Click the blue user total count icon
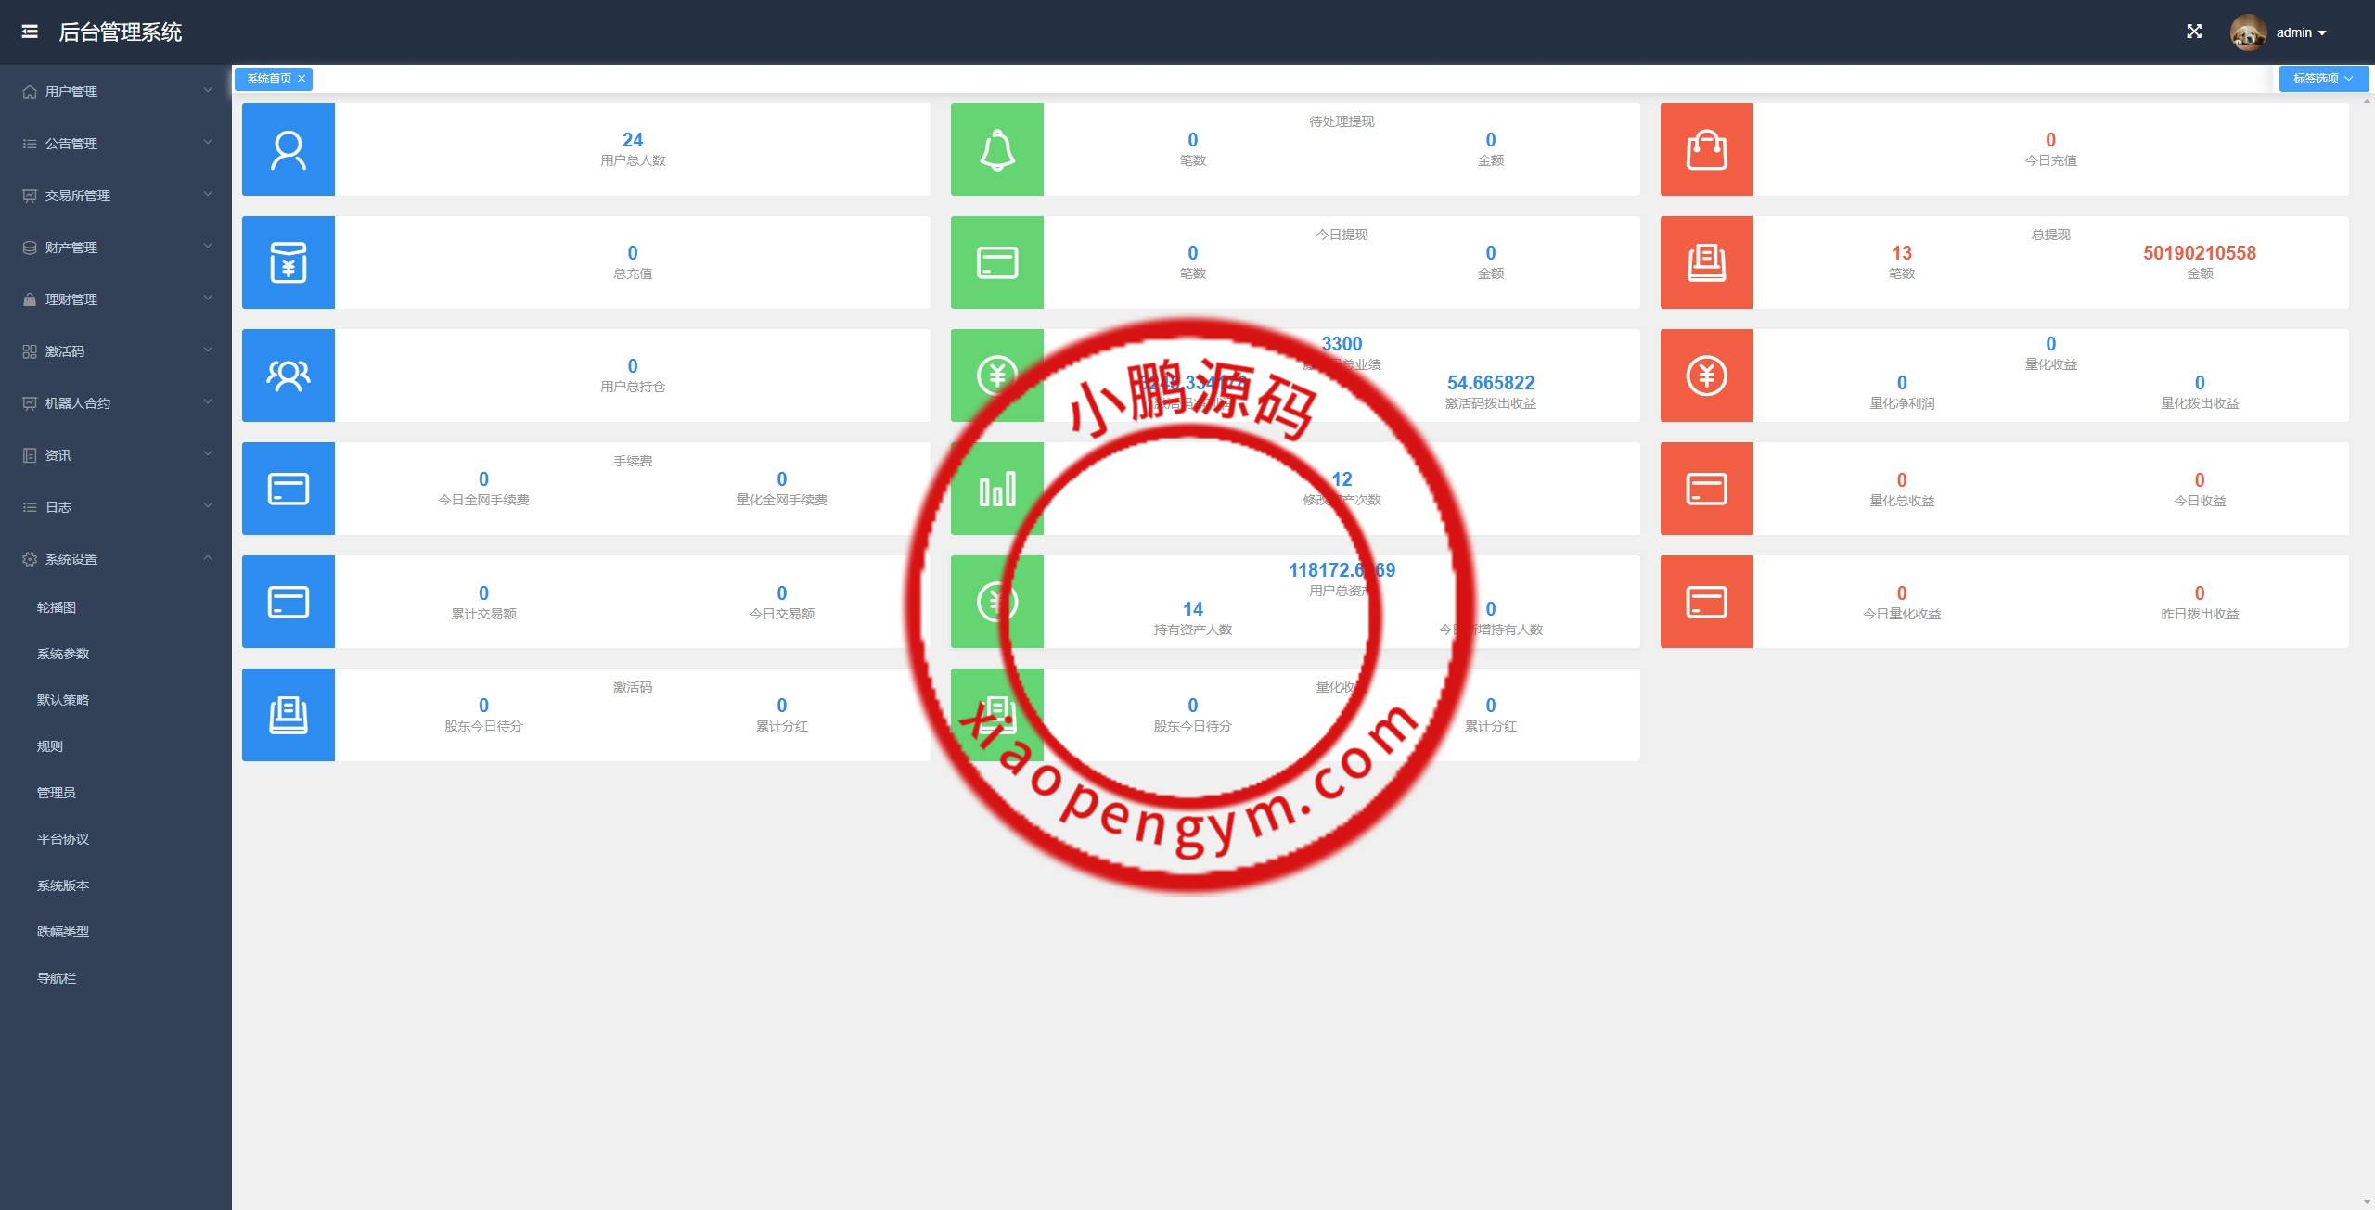Viewport: 2375px width, 1210px height. pyautogui.click(x=289, y=149)
